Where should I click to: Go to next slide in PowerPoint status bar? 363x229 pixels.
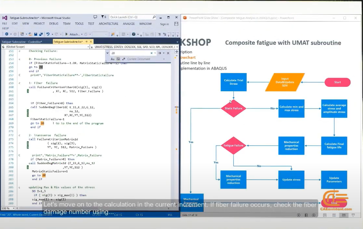pos(314,215)
